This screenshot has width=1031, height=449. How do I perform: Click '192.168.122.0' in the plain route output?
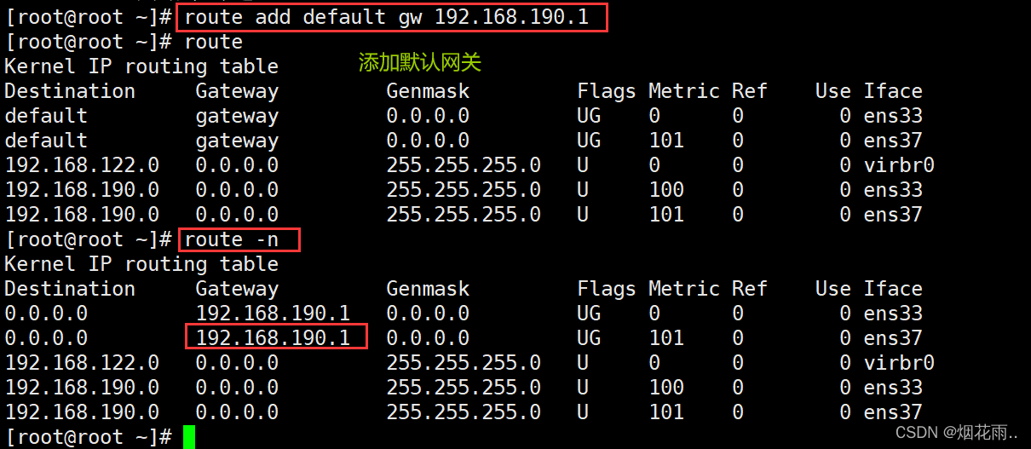82,165
